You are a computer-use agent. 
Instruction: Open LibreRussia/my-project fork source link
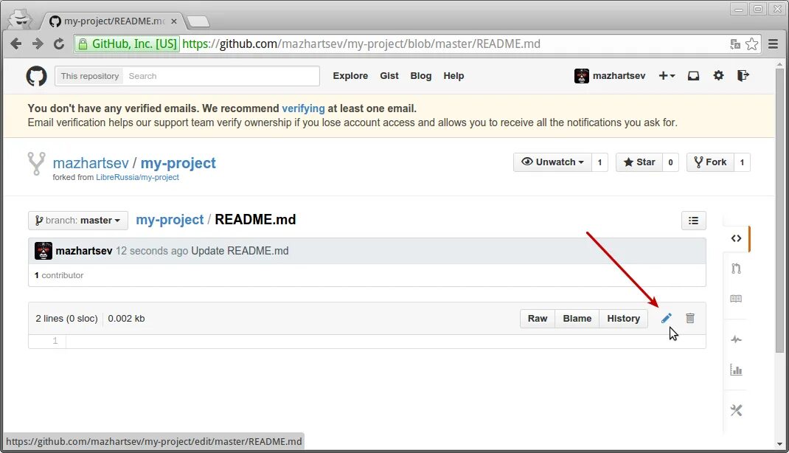137,177
